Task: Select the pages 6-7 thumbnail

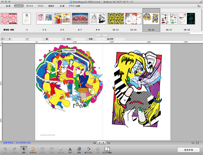Action: [x=80, y=19]
